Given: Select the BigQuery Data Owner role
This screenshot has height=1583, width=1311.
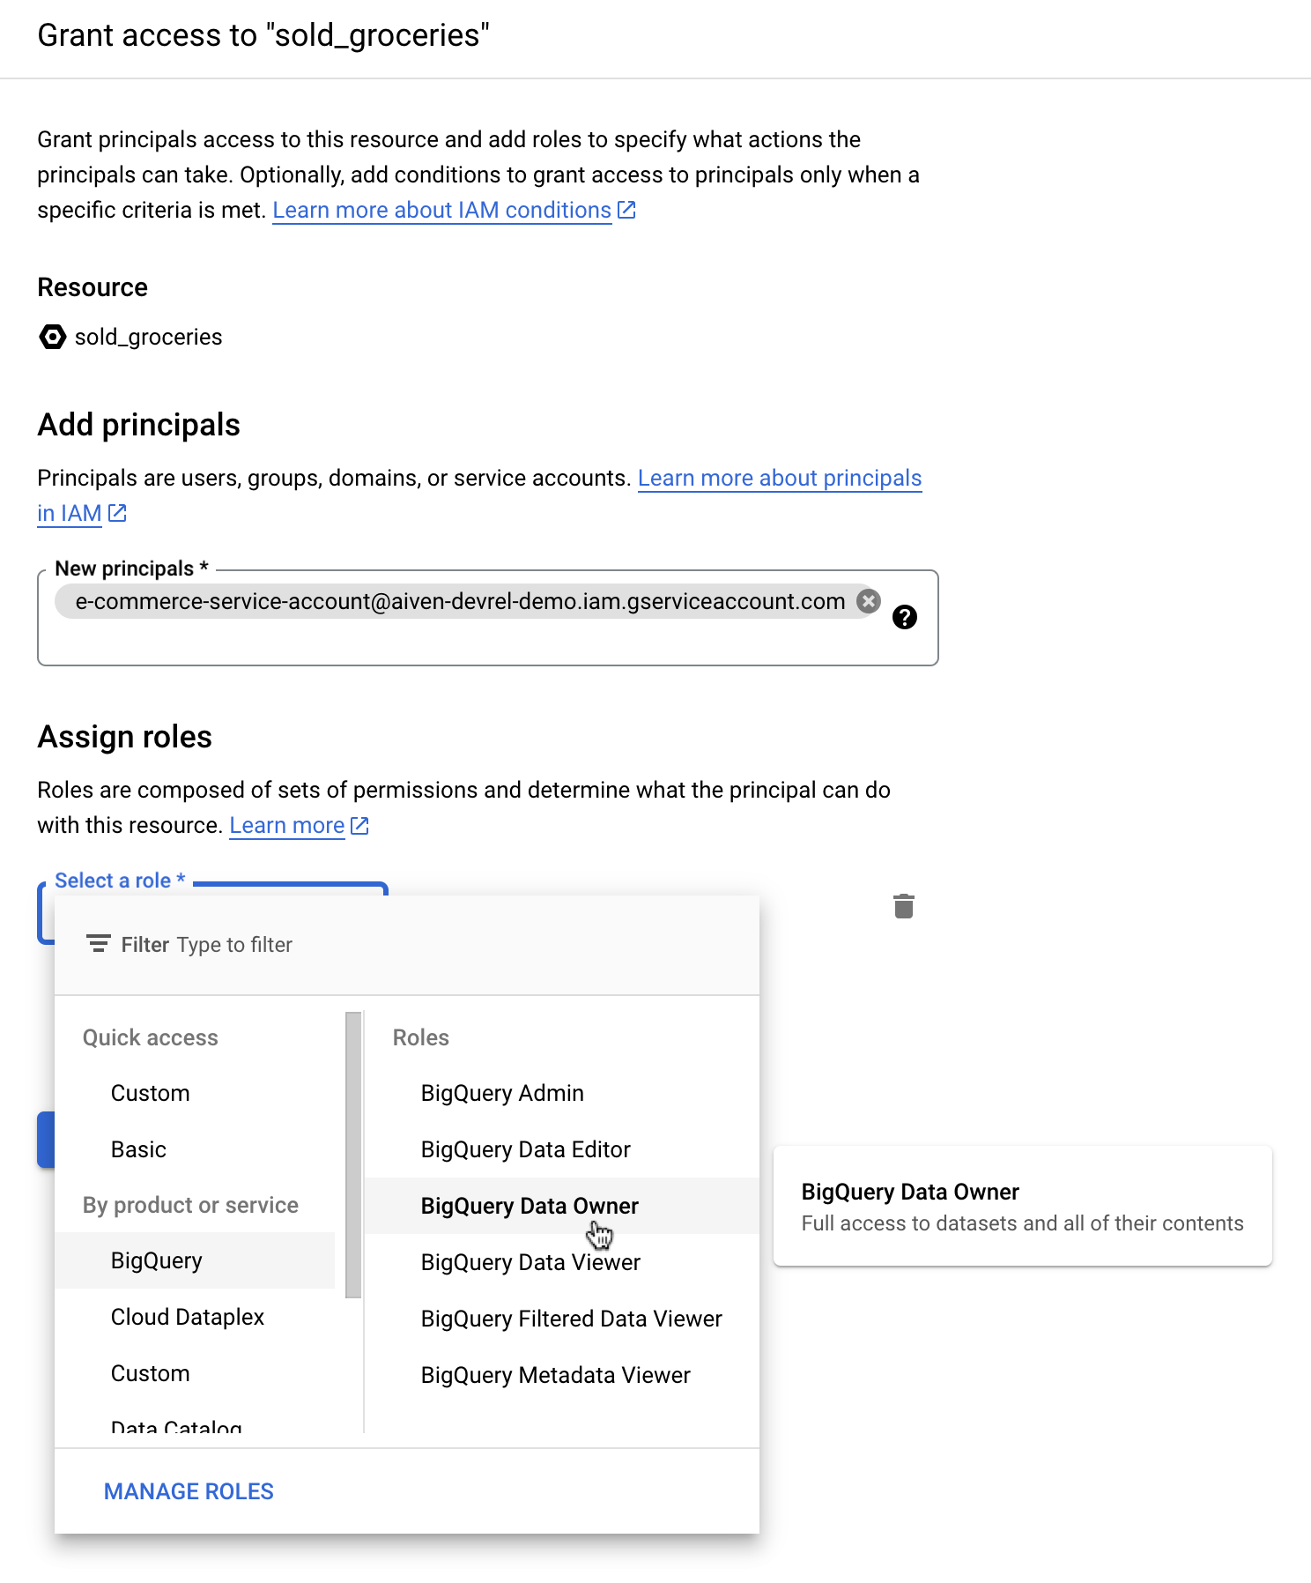Looking at the screenshot, I should tap(529, 1205).
